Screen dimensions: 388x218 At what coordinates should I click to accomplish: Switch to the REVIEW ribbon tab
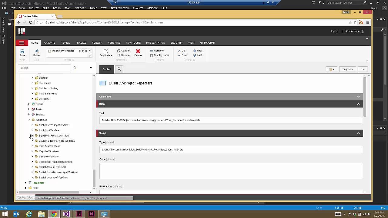pos(65,43)
